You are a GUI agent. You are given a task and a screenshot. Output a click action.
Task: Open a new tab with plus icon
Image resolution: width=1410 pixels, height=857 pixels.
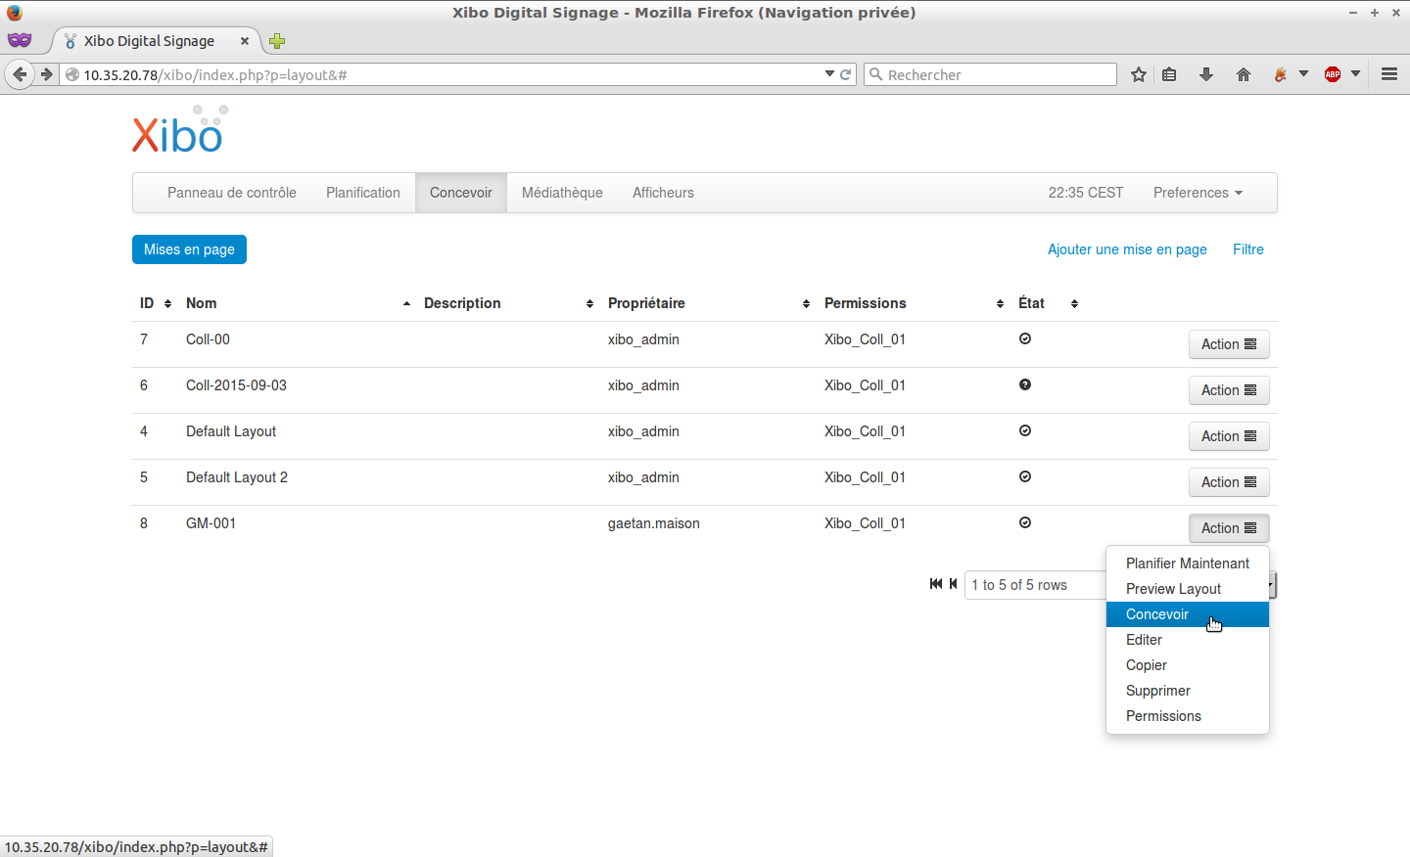point(277,41)
